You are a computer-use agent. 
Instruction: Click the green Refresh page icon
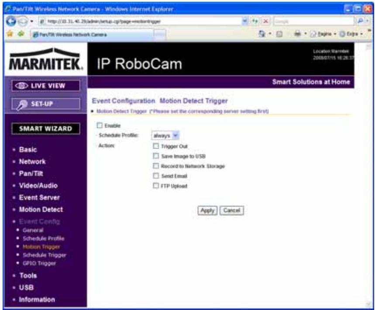coord(255,21)
